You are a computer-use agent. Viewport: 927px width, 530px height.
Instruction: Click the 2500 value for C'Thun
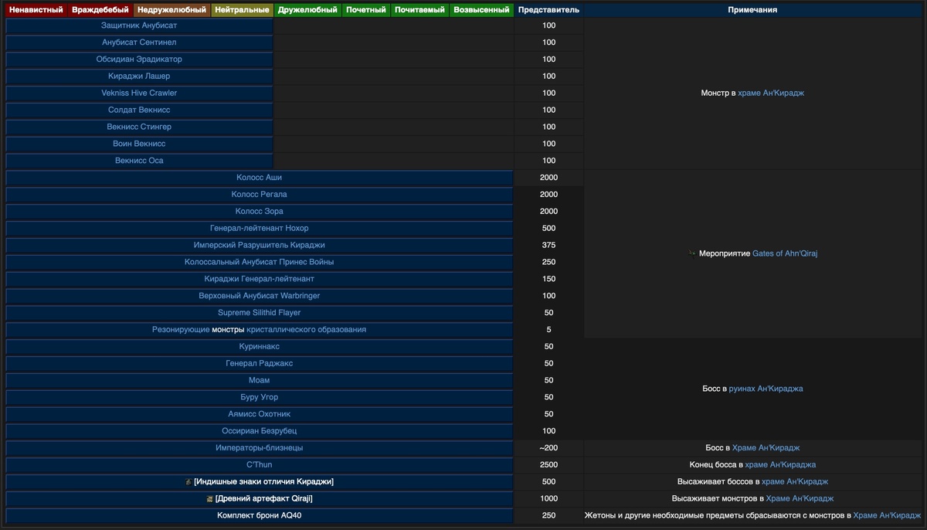tap(549, 465)
